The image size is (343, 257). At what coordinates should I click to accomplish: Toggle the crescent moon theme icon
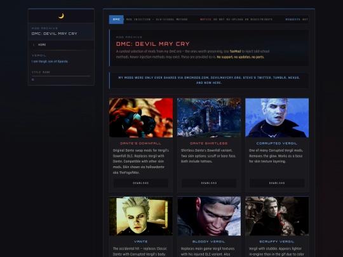click(61, 16)
